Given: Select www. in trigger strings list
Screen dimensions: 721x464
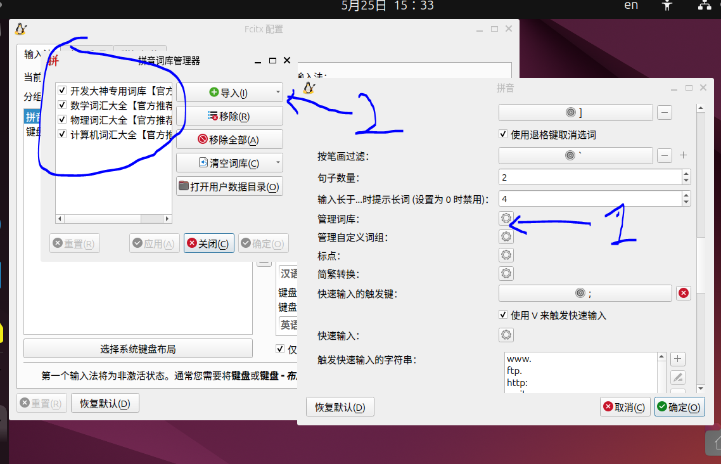Looking at the screenshot, I should pos(519,359).
